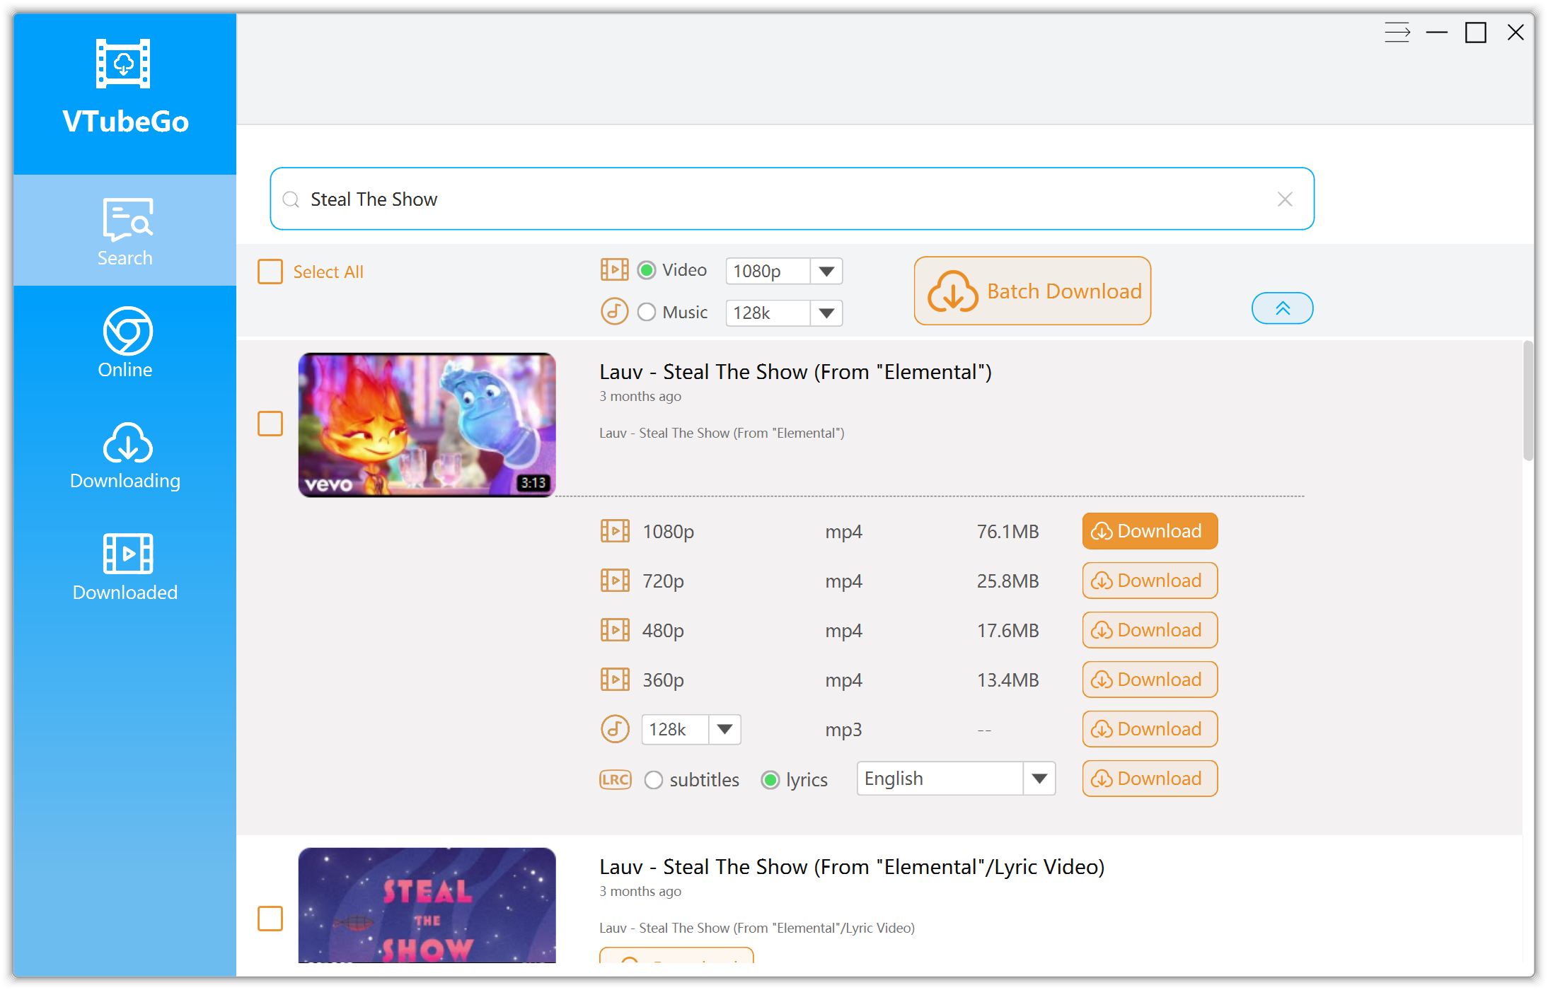Tick checkbox for first Lauv video result
Screen dimensions: 1548x990
(270, 424)
